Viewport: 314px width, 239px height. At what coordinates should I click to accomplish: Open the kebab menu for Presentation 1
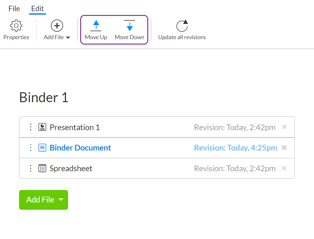tap(31, 127)
